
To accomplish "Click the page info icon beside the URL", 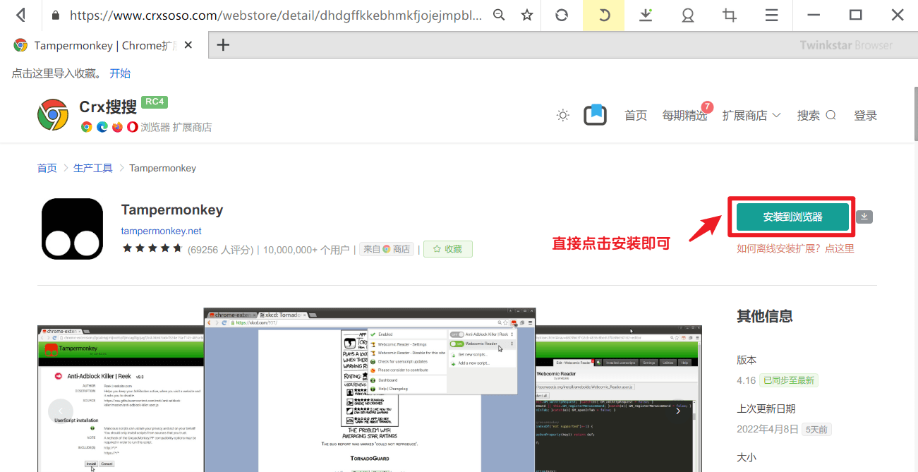I will pyautogui.click(x=56, y=15).
